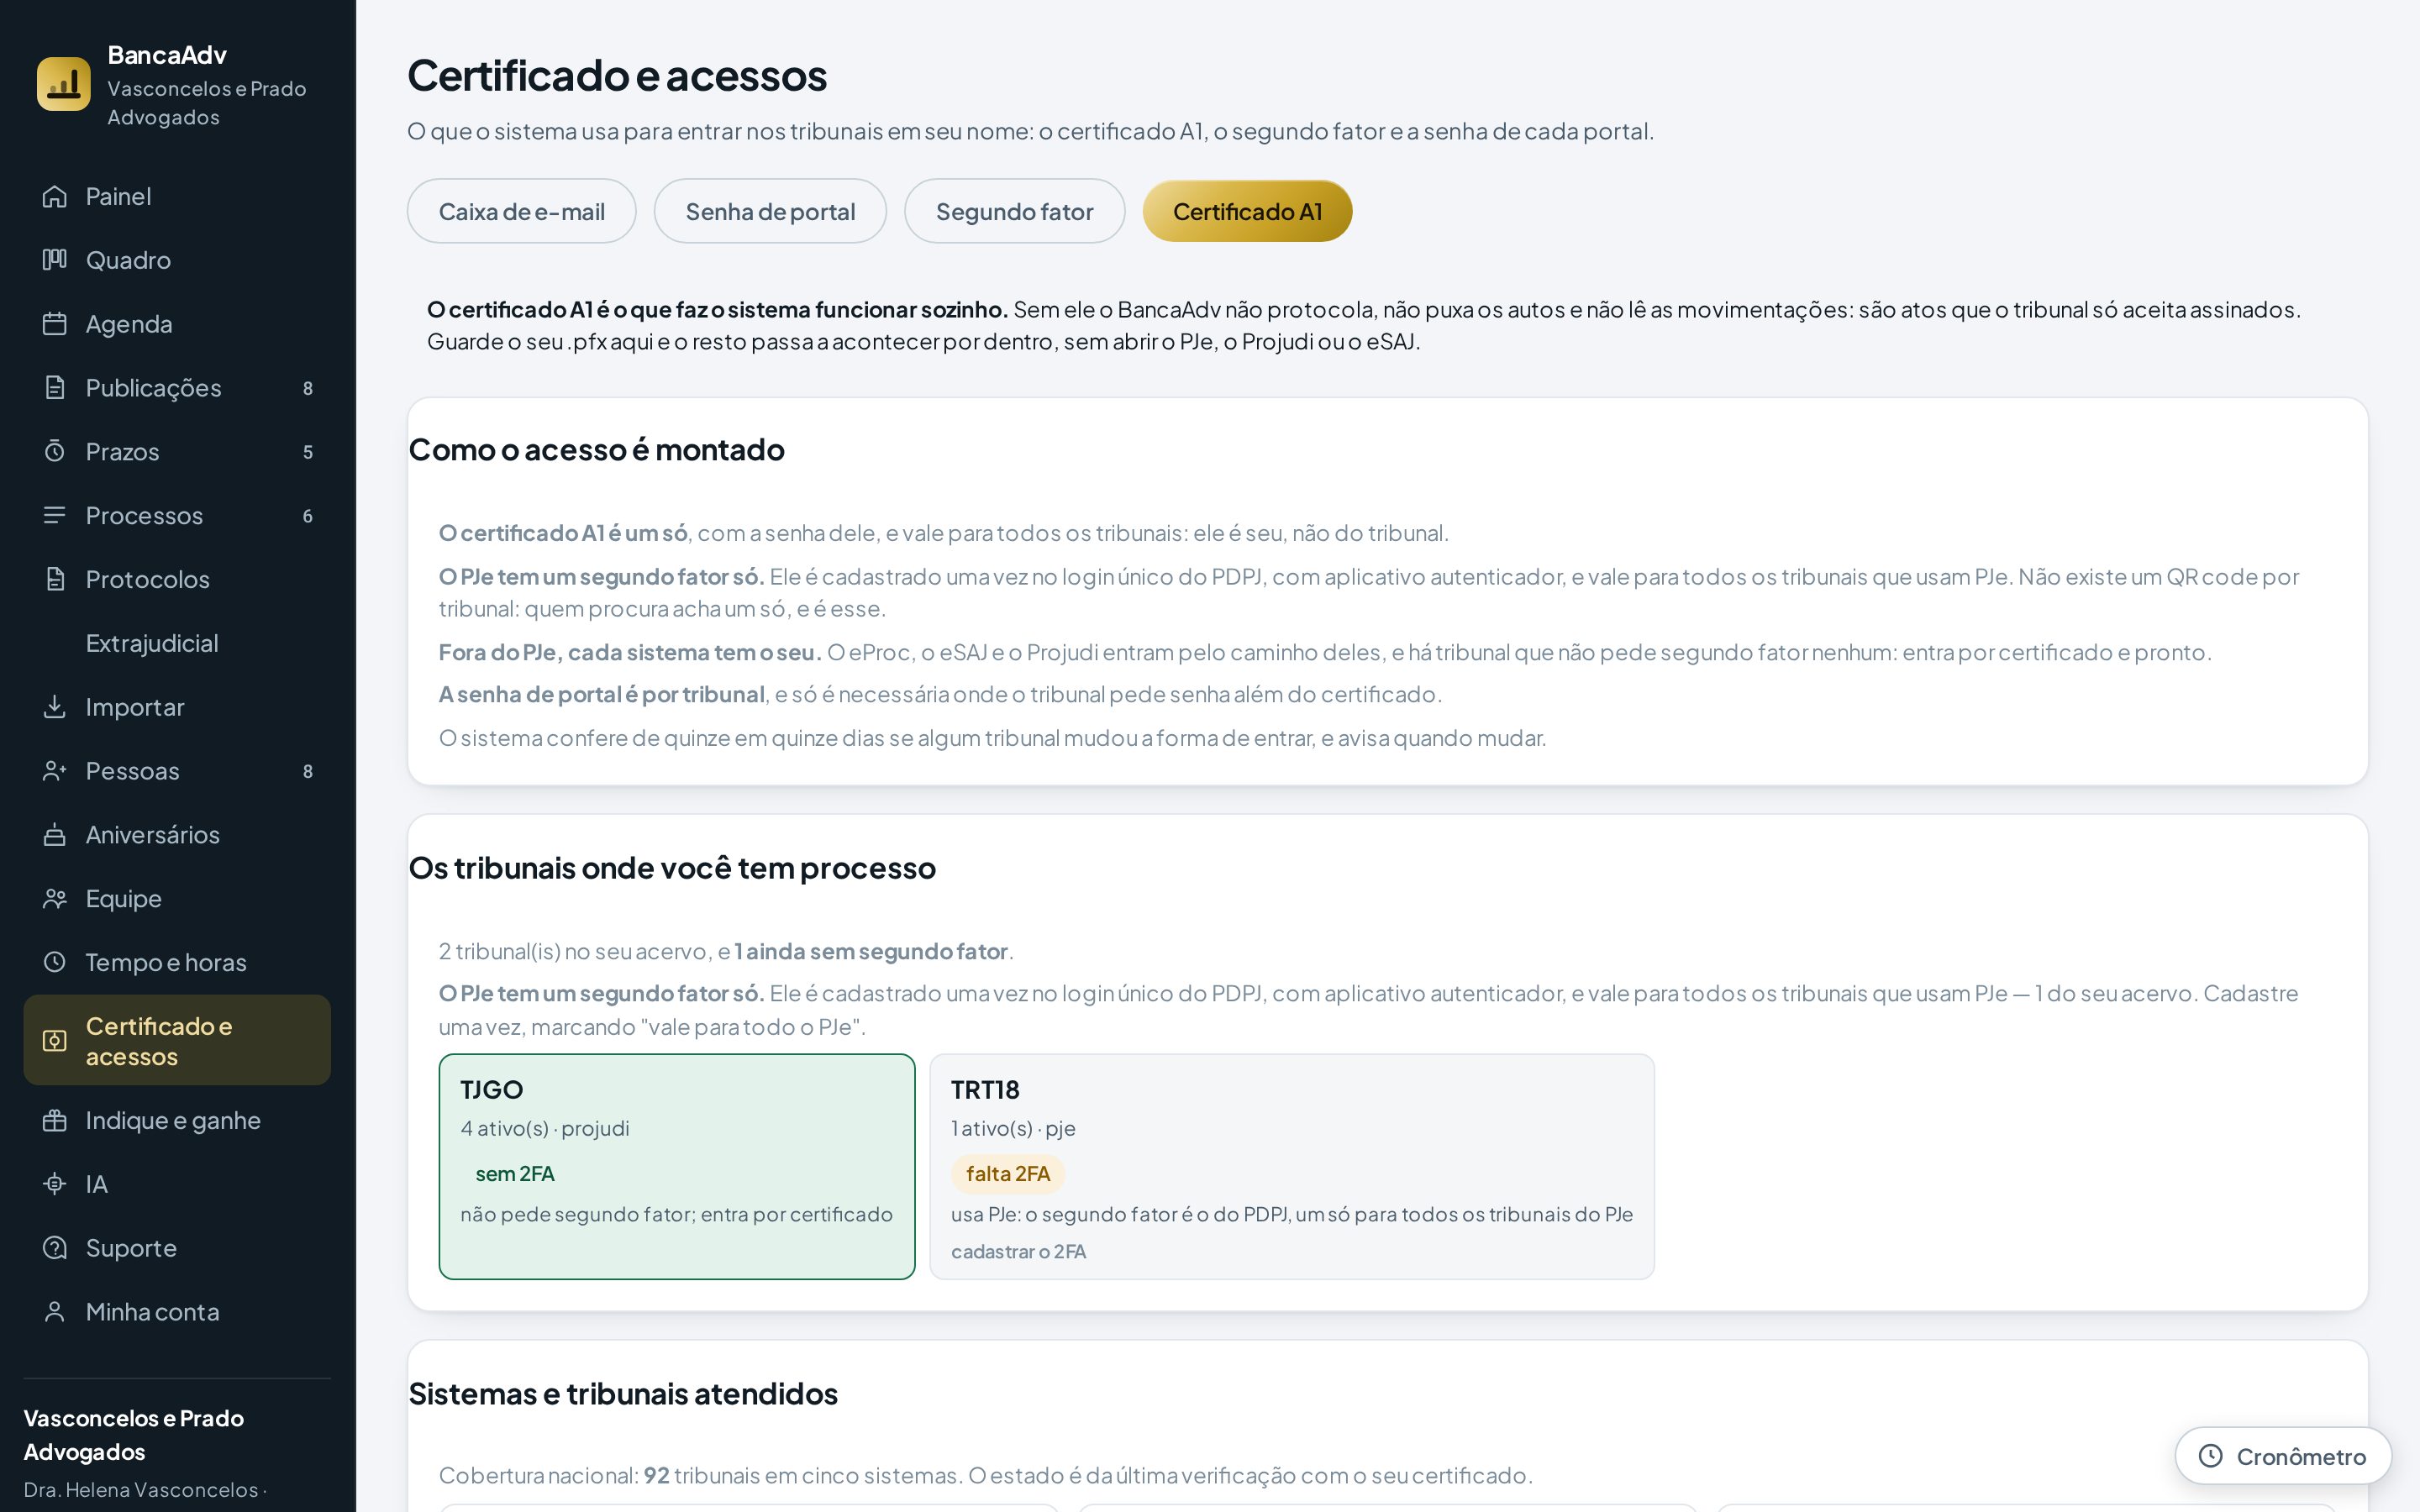Open the Cronômetro floating button

click(2283, 1456)
